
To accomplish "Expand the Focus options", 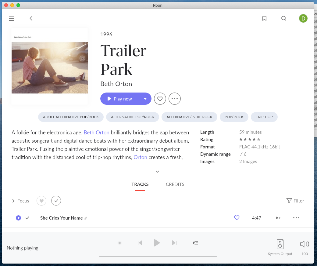I will (x=20, y=201).
